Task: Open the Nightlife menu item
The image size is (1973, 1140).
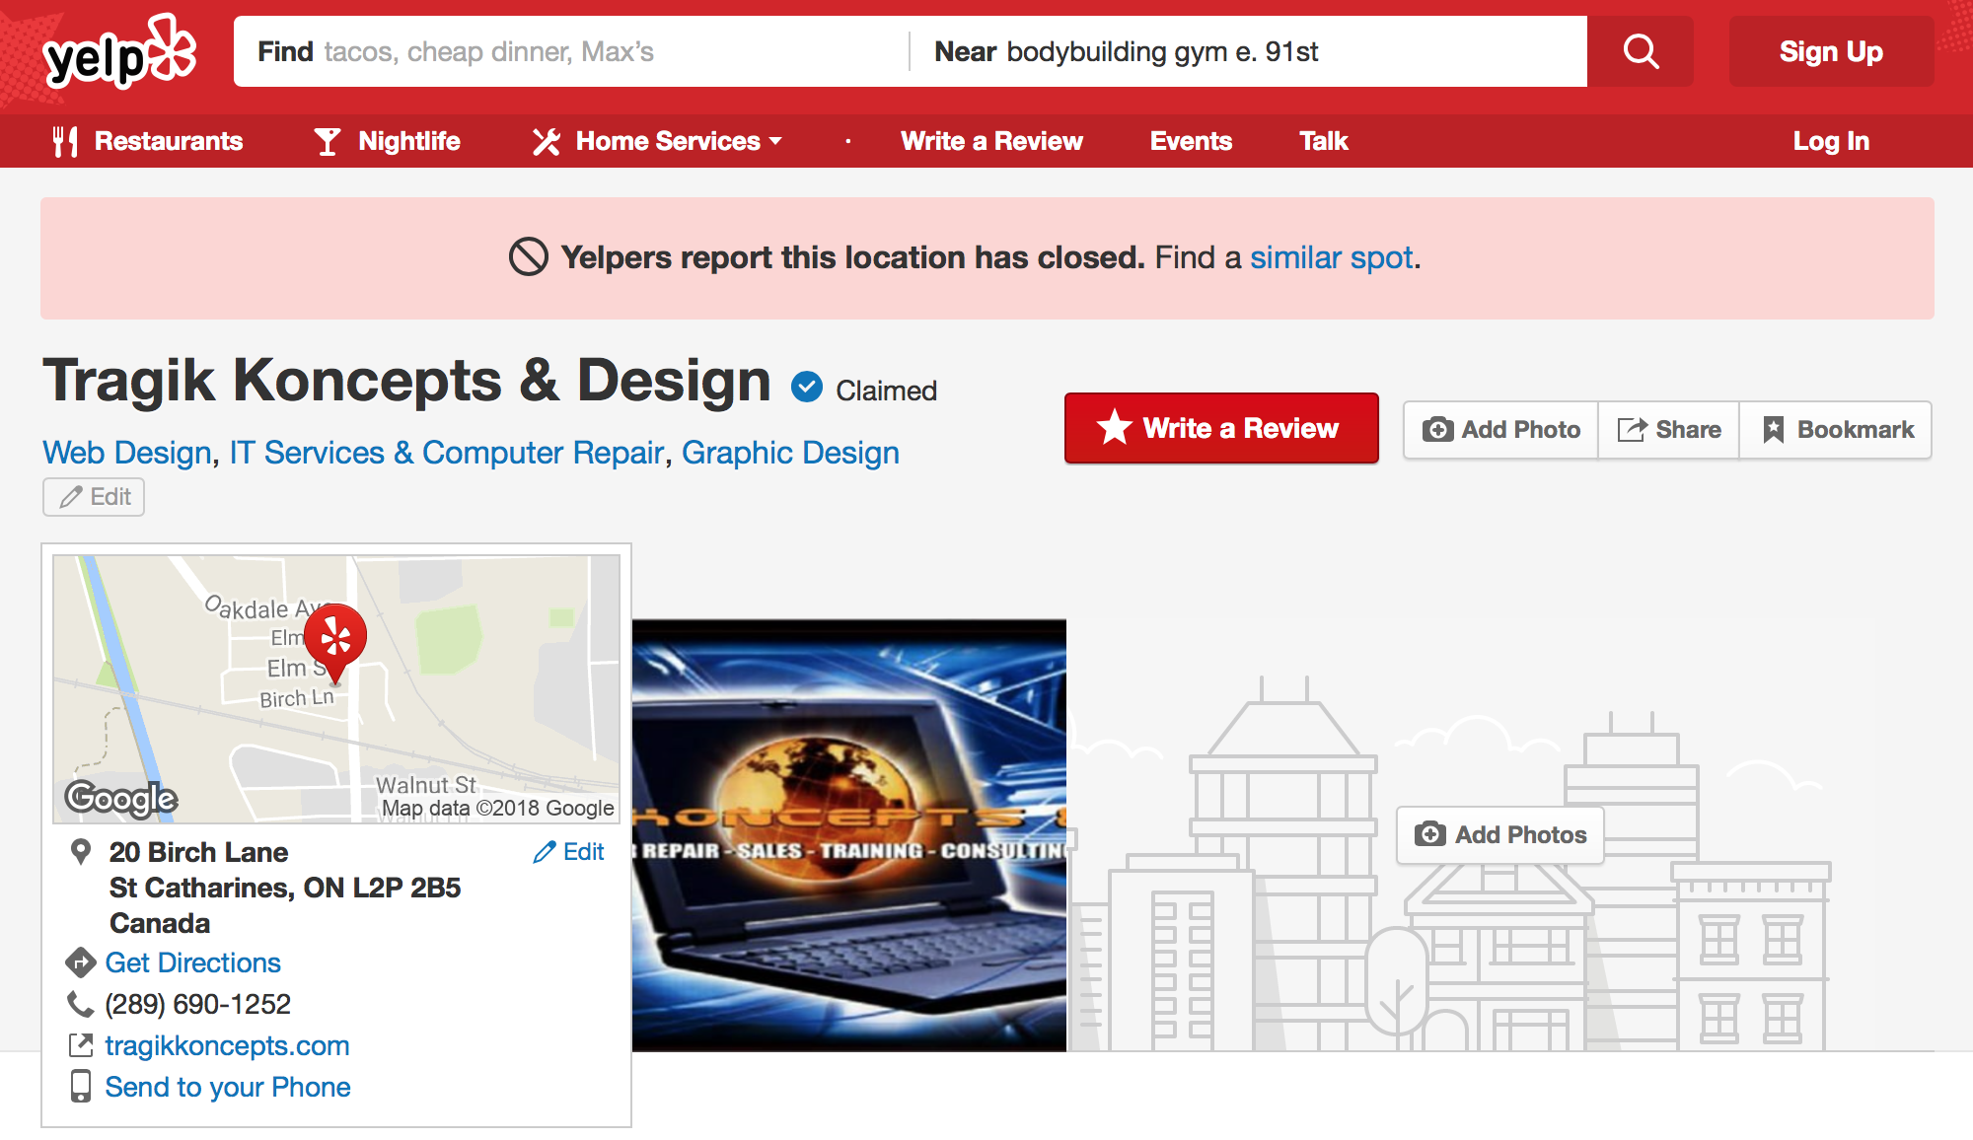Action: pyautogui.click(x=387, y=141)
